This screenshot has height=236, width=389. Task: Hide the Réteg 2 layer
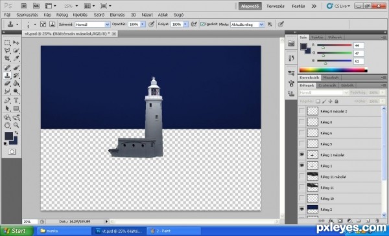(x=301, y=209)
